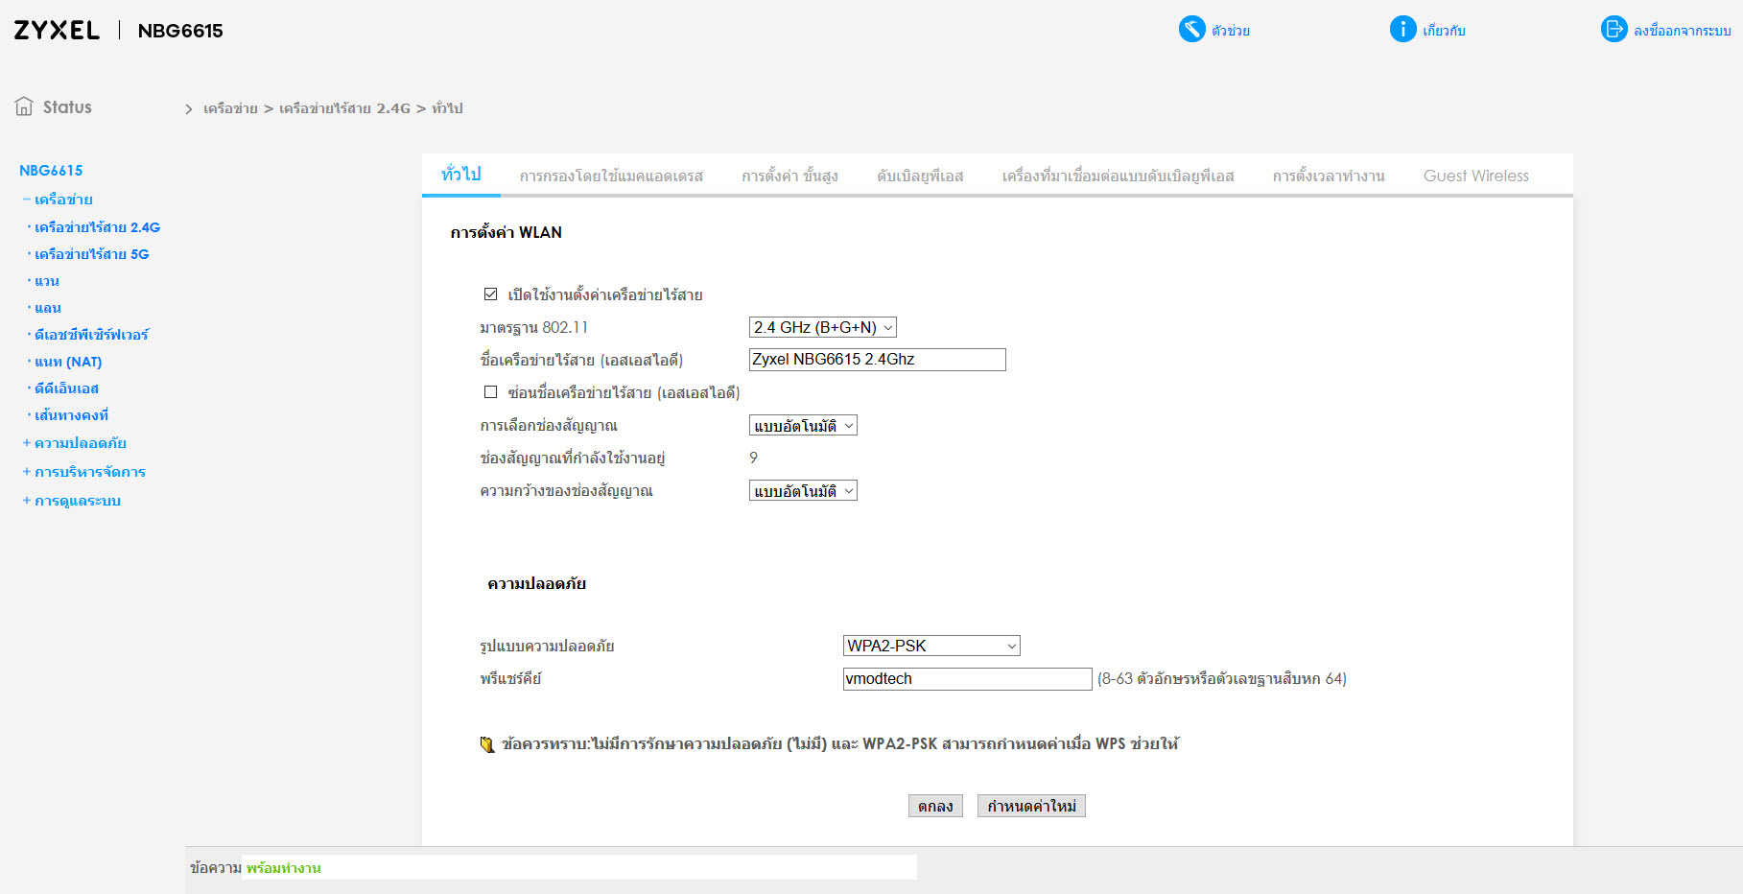This screenshot has width=1743, height=894.
Task: Collapse the เครือข่าย tree section
Action: point(27,200)
